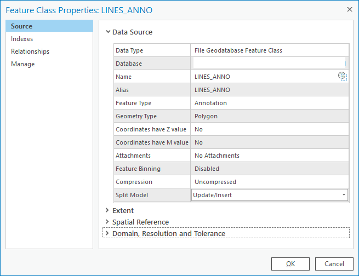
Task: Collapse the Data Source section
Action: pyautogui.click(x=108, y=32)
